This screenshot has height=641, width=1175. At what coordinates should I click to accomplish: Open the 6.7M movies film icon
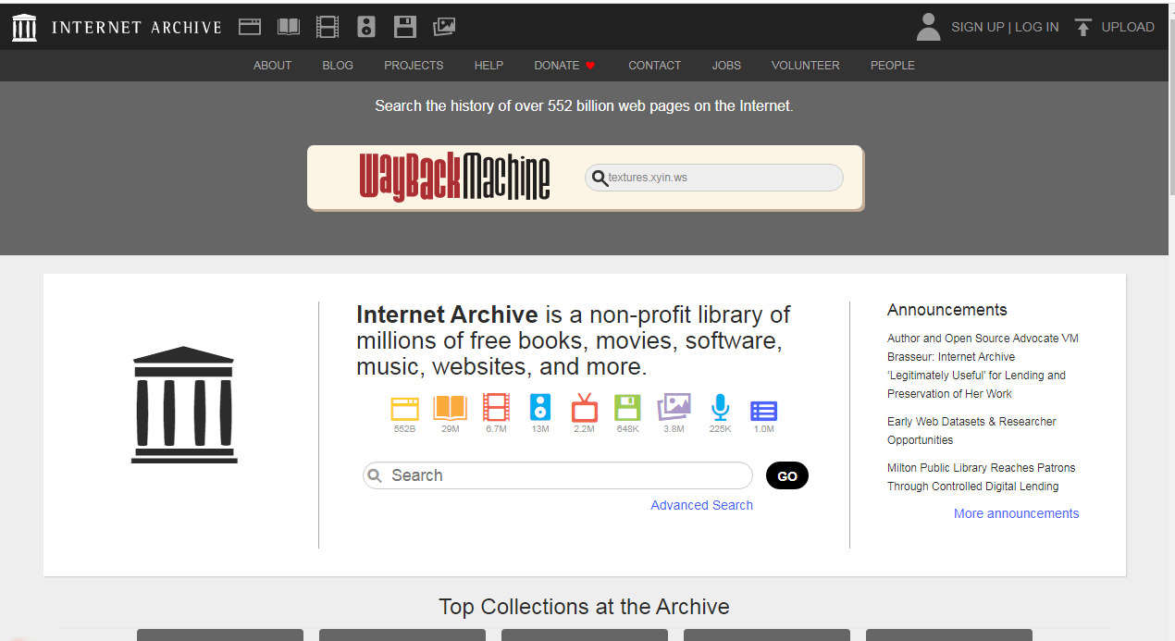click(496, 408)
